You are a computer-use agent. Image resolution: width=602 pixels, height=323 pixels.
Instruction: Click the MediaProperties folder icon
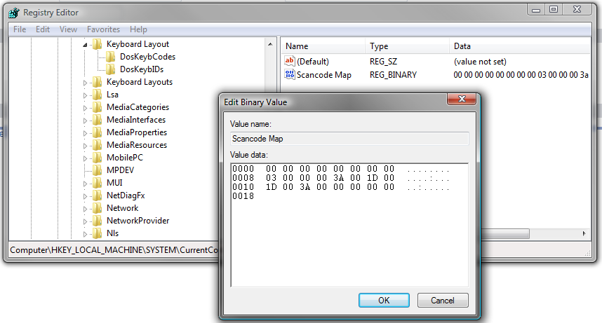point(98,132)
